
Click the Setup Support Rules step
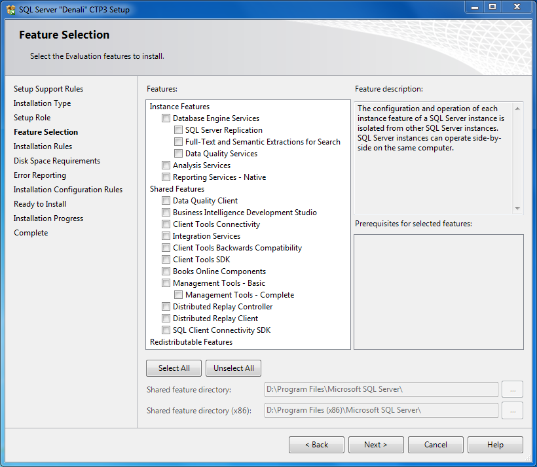48,89
